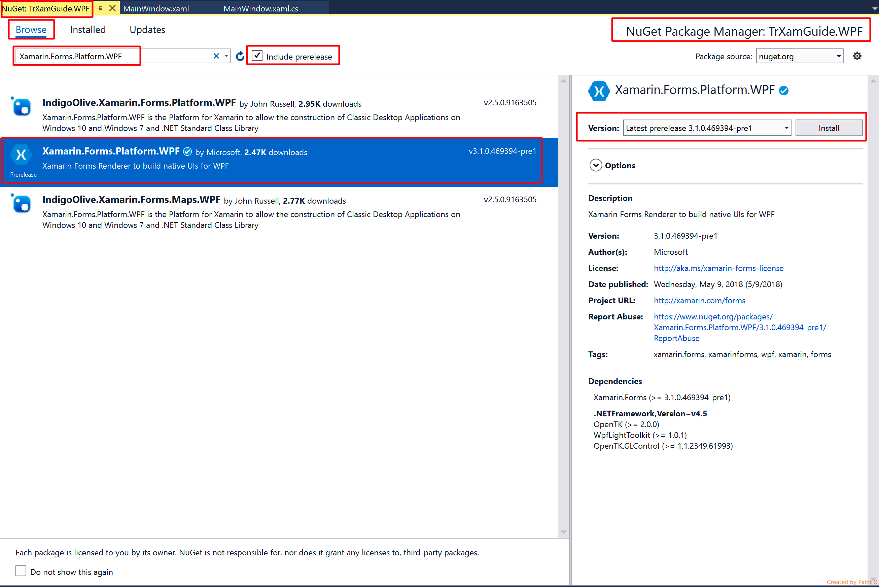Open the Updates tab
The height and width of the screenshot is (587, 879).
coord(147,30)
